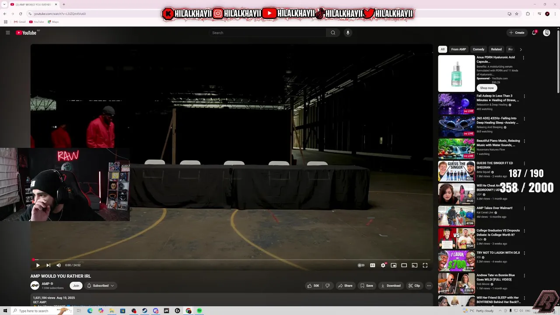Viewport: 560px width, 315px height.
Task: Open menu for College Graduates VS Dropouts
Action: tap(524, 231)
